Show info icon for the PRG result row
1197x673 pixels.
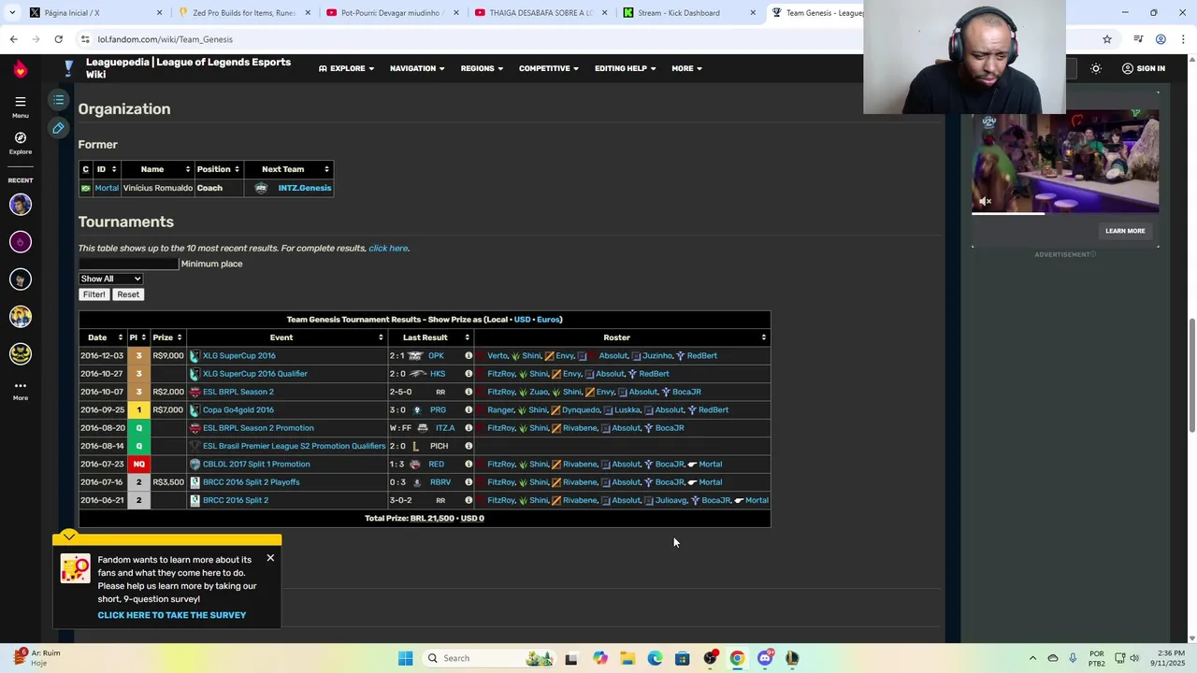coord(469,410)
